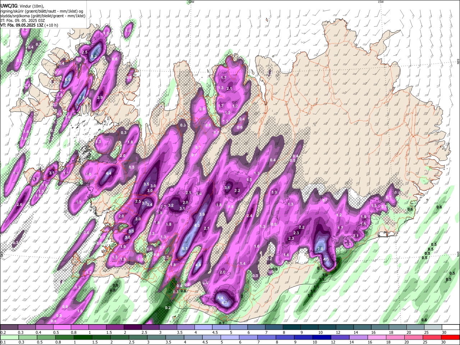Click the 2.4 precipitation value label
This screenshot has width=460, height=345.
(x=249, y=216)
